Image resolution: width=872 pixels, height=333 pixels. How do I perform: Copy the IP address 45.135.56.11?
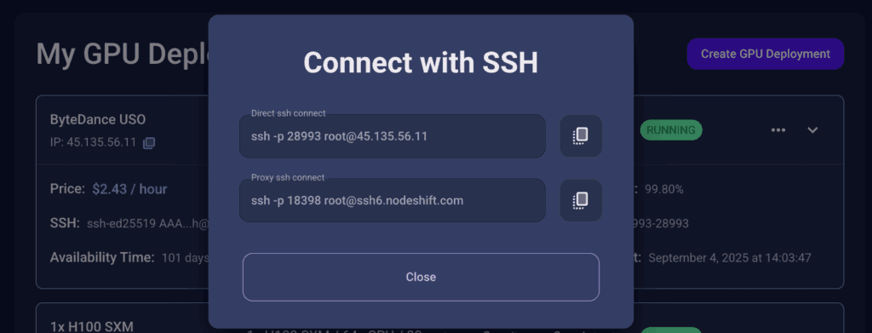point(148,143)
